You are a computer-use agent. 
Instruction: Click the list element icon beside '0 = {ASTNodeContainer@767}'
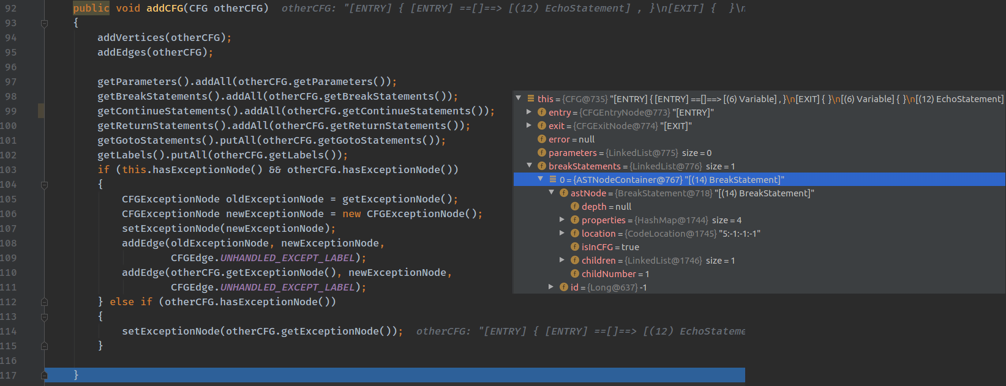553,179
